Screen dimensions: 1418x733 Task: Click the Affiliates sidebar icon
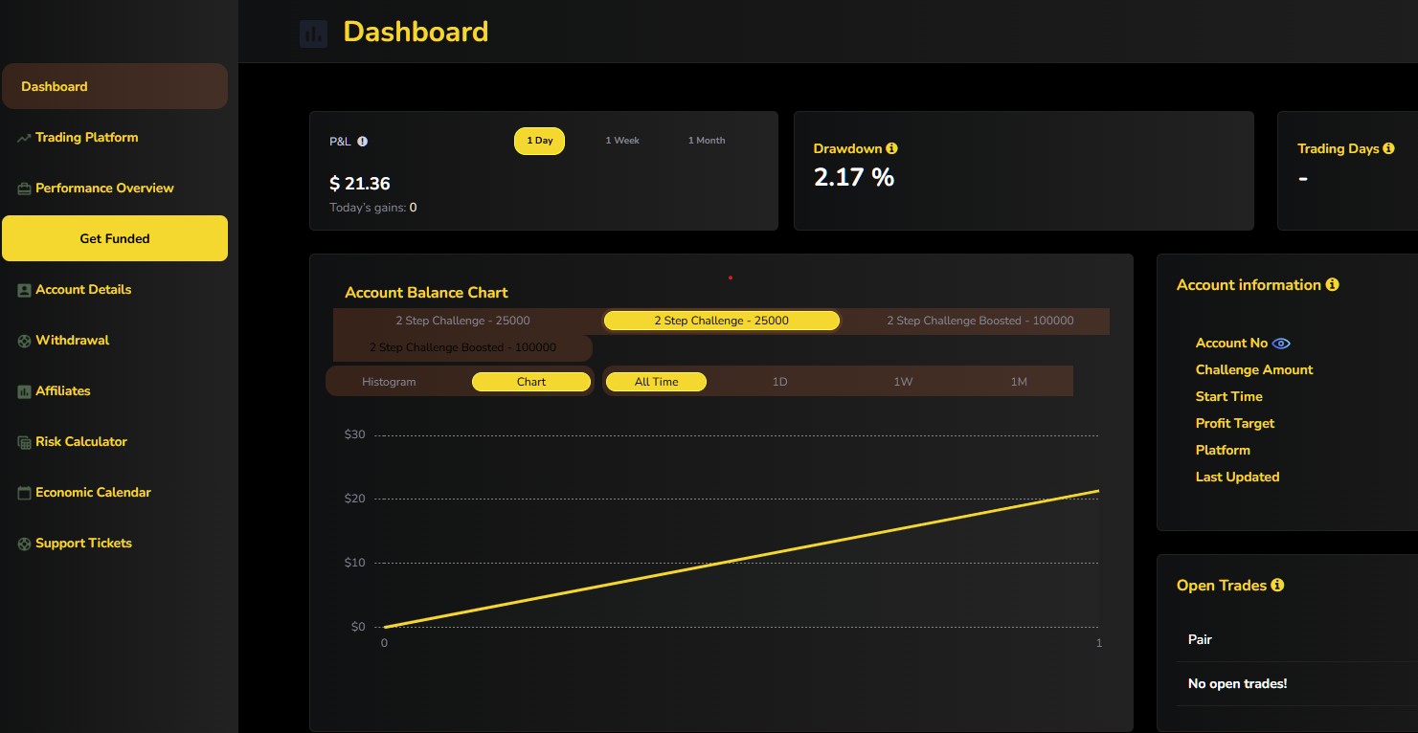point(24,391)
